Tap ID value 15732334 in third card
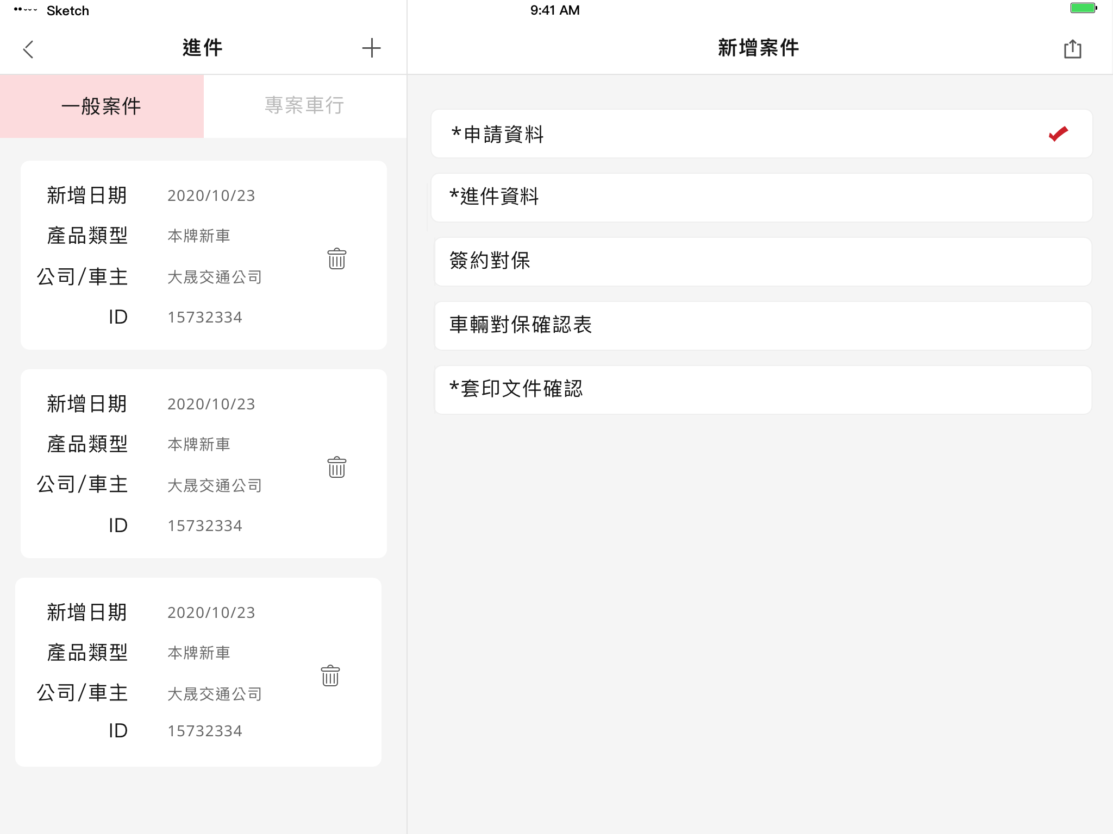 [205, 731]
